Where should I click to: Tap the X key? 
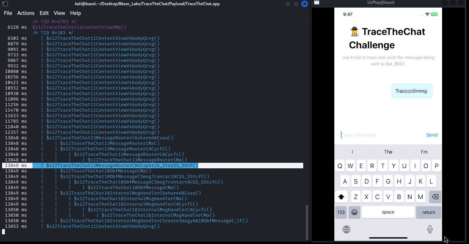click(x=366, y=197)
